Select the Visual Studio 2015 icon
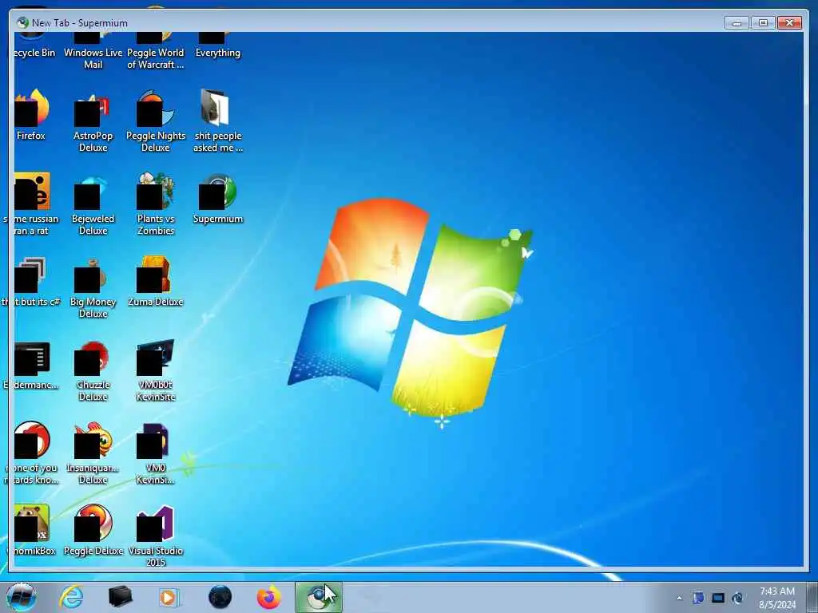Screen dimensions: 818x613 pos(156,536)
